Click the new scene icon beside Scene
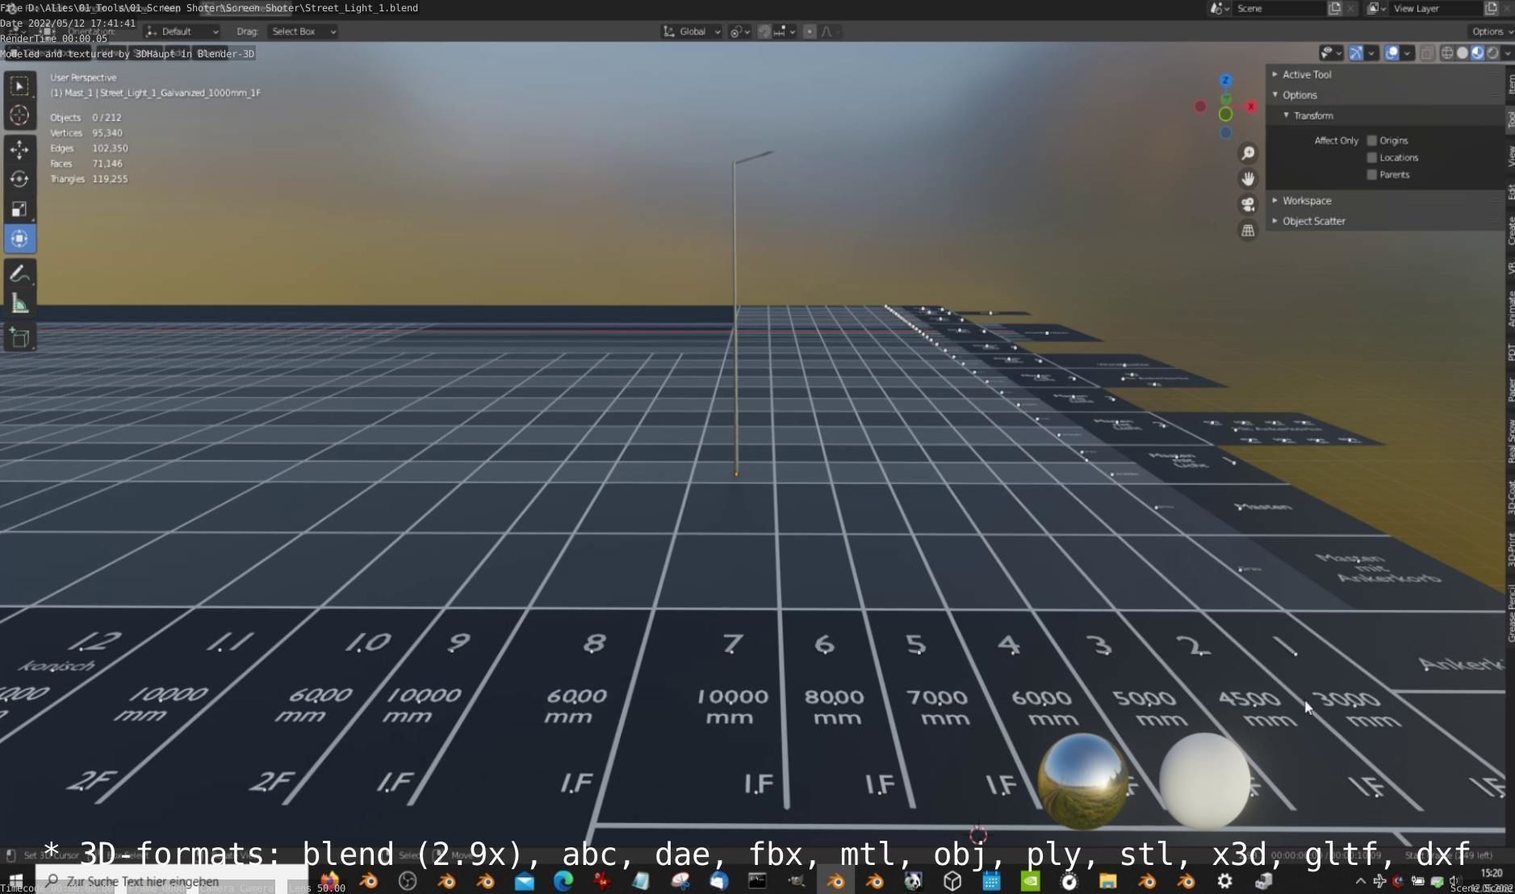1515x894 pixels. click(x=1335, y=8)
